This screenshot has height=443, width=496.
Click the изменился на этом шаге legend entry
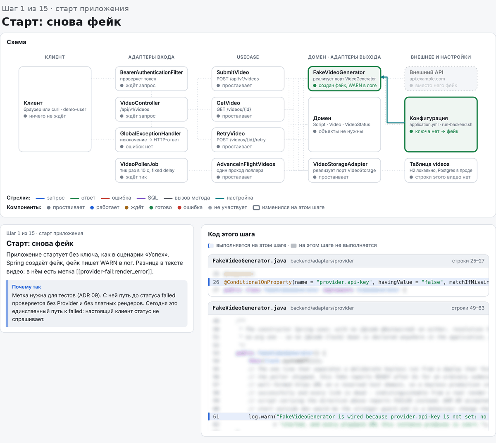click(289, 207)
